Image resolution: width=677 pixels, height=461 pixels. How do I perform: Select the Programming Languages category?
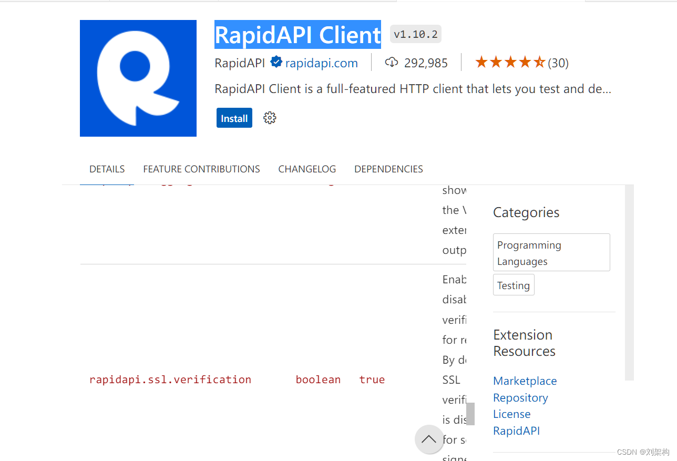coord(551,252)
